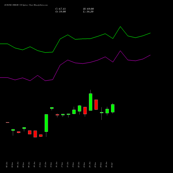Select the low value L: 56.20
Image resolution: width=173 pixels, height=173 pixels.
click(88, 12)
